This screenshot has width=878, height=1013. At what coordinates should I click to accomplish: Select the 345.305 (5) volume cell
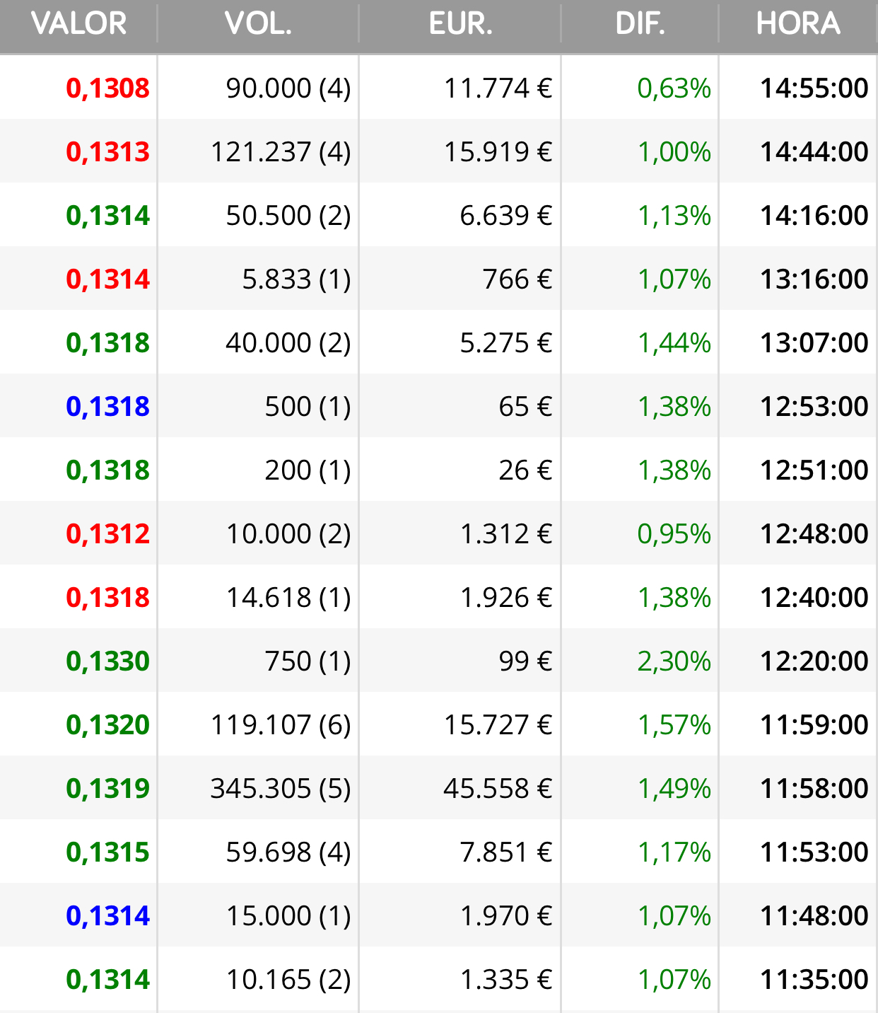click(281, 789)
